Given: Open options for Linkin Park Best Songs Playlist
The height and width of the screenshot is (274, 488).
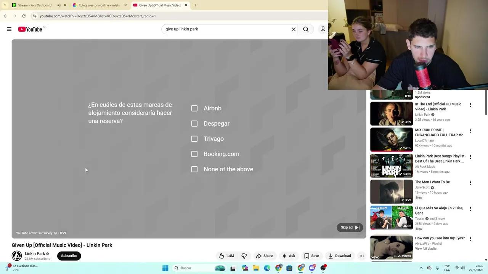Looking at the screenshot, I should tap(470, 157).
